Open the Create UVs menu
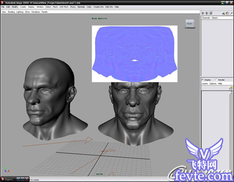 pos(99,7)
